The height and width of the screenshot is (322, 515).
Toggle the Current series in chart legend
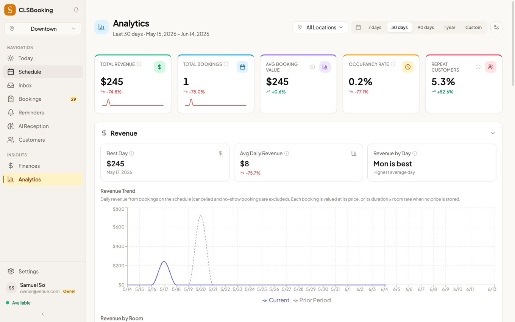coord(276,300)
